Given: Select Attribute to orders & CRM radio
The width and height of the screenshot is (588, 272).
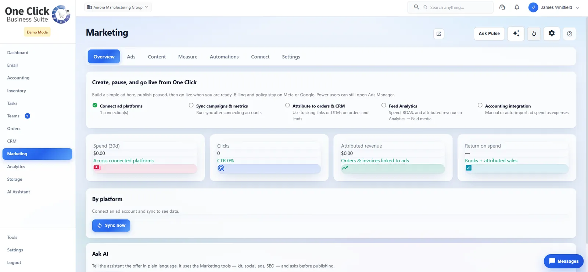Looking at the screenshot, I should [287, 105].
